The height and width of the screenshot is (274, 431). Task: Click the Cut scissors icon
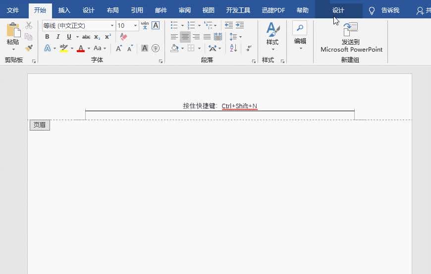click(29, 26)
